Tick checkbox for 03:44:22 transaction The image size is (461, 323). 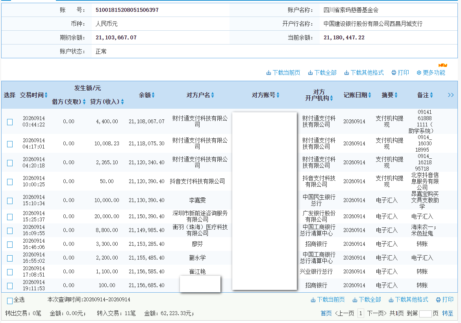10,122
